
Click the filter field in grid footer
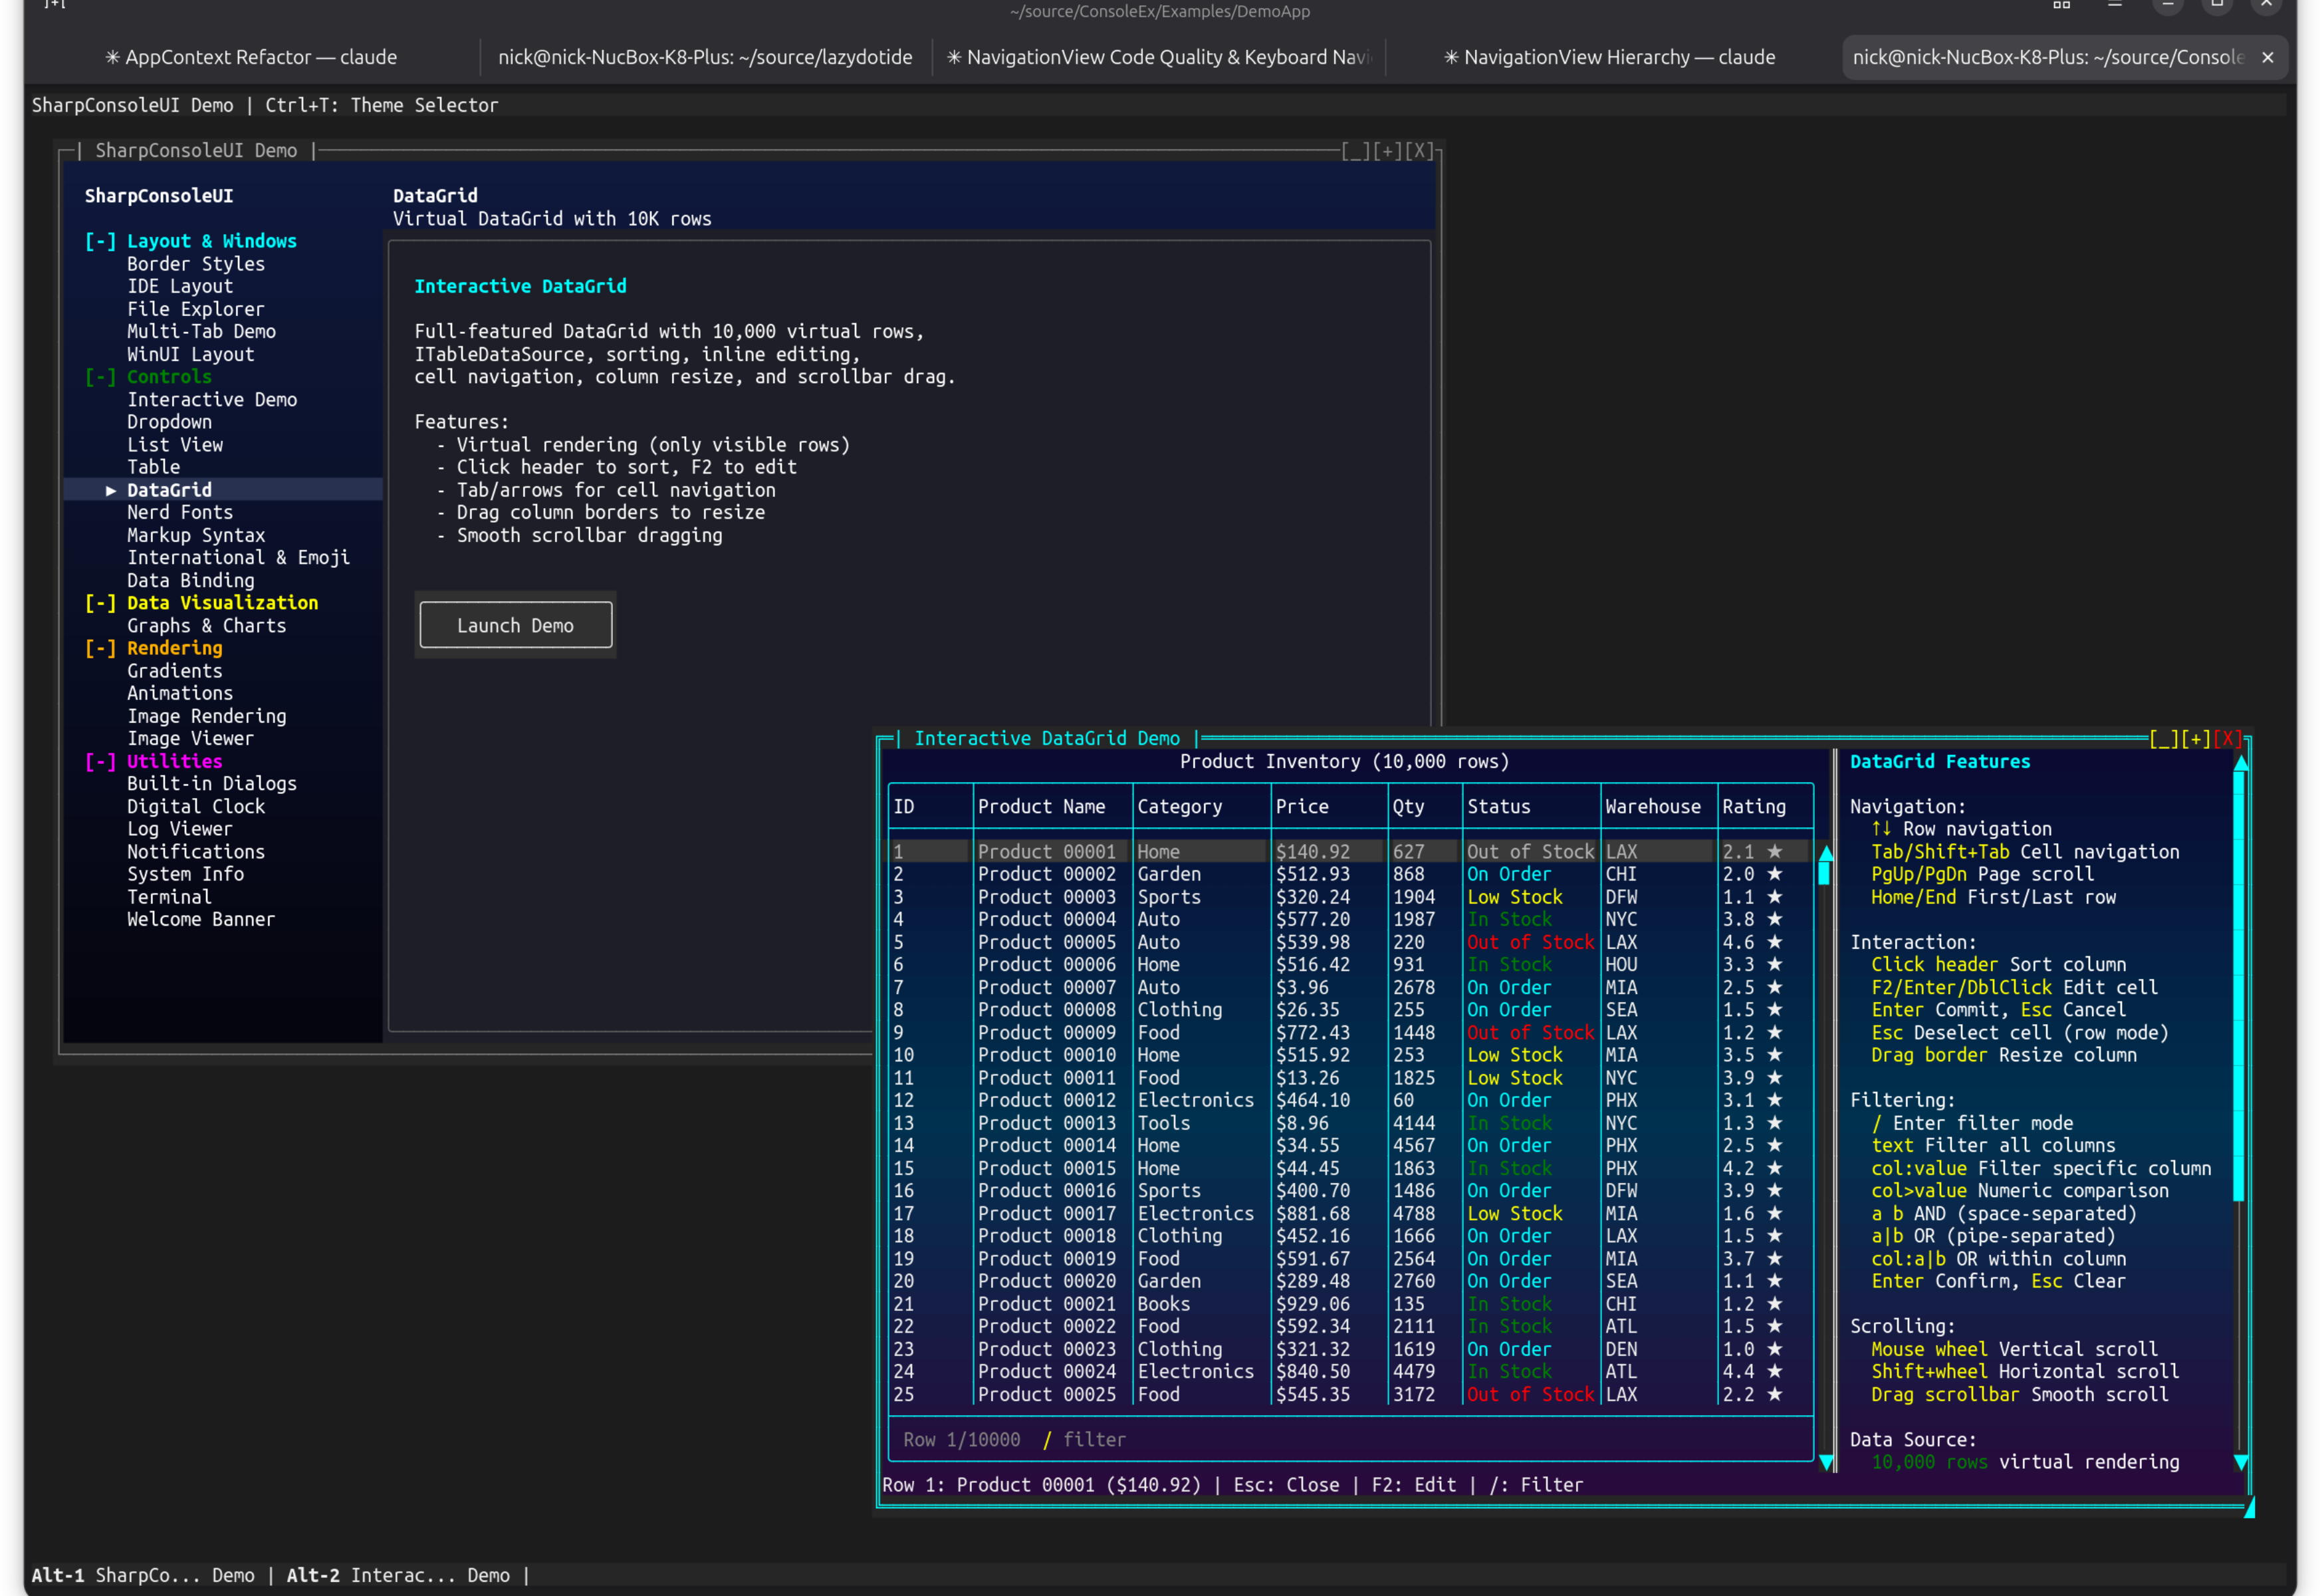tap(1094, 1439)
